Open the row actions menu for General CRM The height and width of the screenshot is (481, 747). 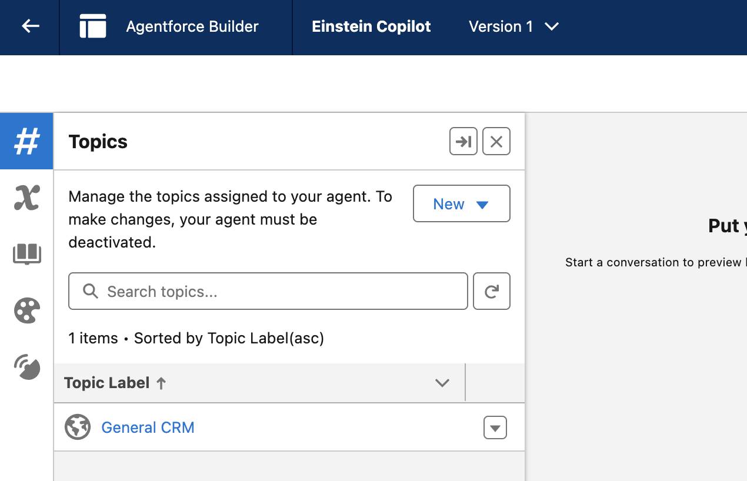495,427
